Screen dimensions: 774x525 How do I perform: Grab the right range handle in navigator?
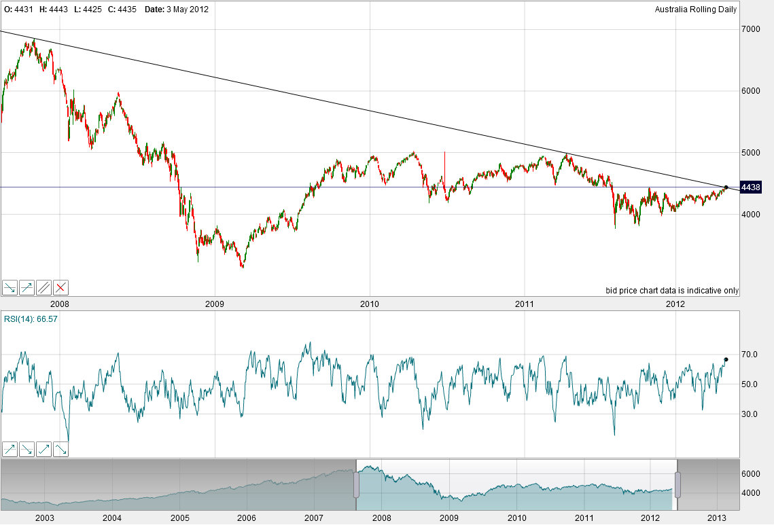677,484
